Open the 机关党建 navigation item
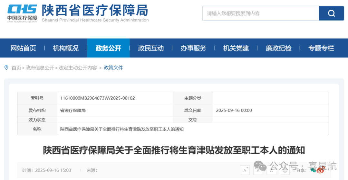Image resolution: width=348 pixels, height=180 pixels. click(x=236, y=48)
